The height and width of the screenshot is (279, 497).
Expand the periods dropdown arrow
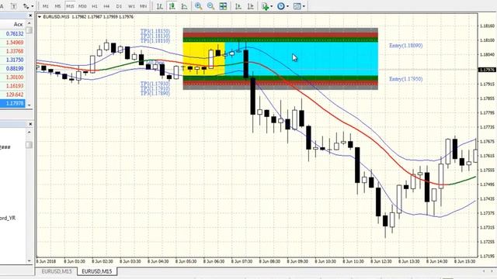coord(287,6)
